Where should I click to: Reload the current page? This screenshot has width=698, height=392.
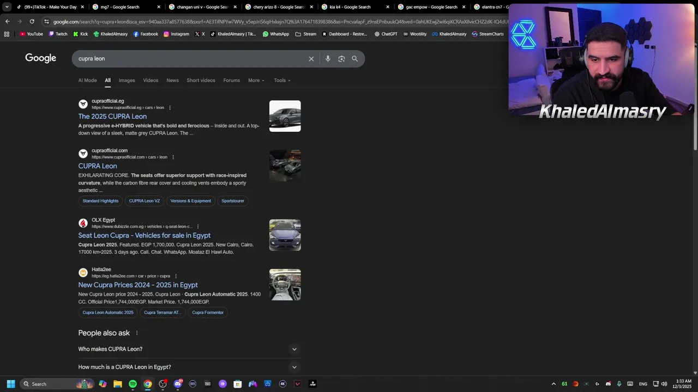tap(32, 21)
